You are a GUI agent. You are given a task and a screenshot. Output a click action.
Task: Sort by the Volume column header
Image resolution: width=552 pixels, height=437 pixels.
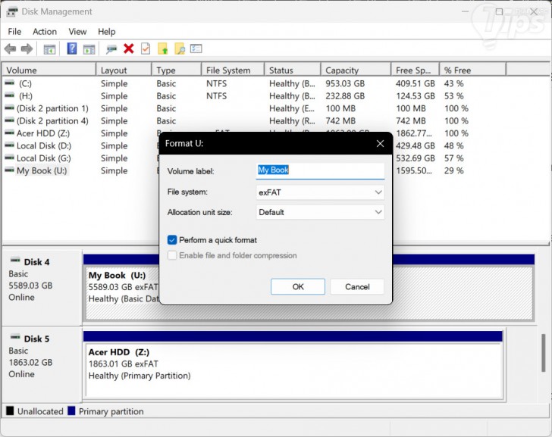[x=49, y=70]
